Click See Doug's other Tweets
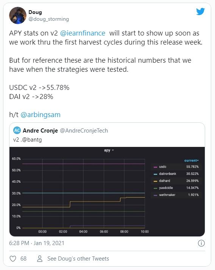The image size is (215, 270). (78, 259)
